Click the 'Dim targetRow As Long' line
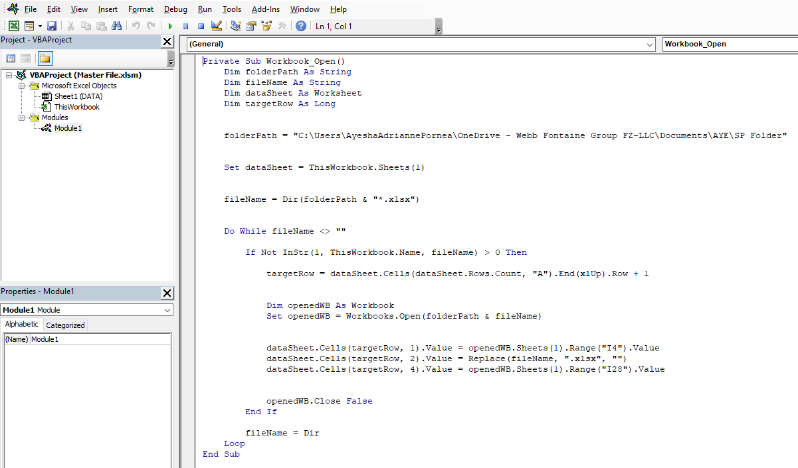This screenshot has width=798, height=468. [280, 104]
